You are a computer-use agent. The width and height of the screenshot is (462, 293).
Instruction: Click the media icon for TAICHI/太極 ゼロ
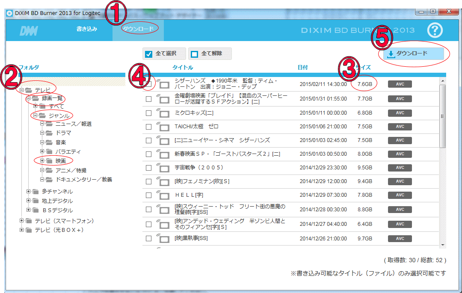pos(163,127)
